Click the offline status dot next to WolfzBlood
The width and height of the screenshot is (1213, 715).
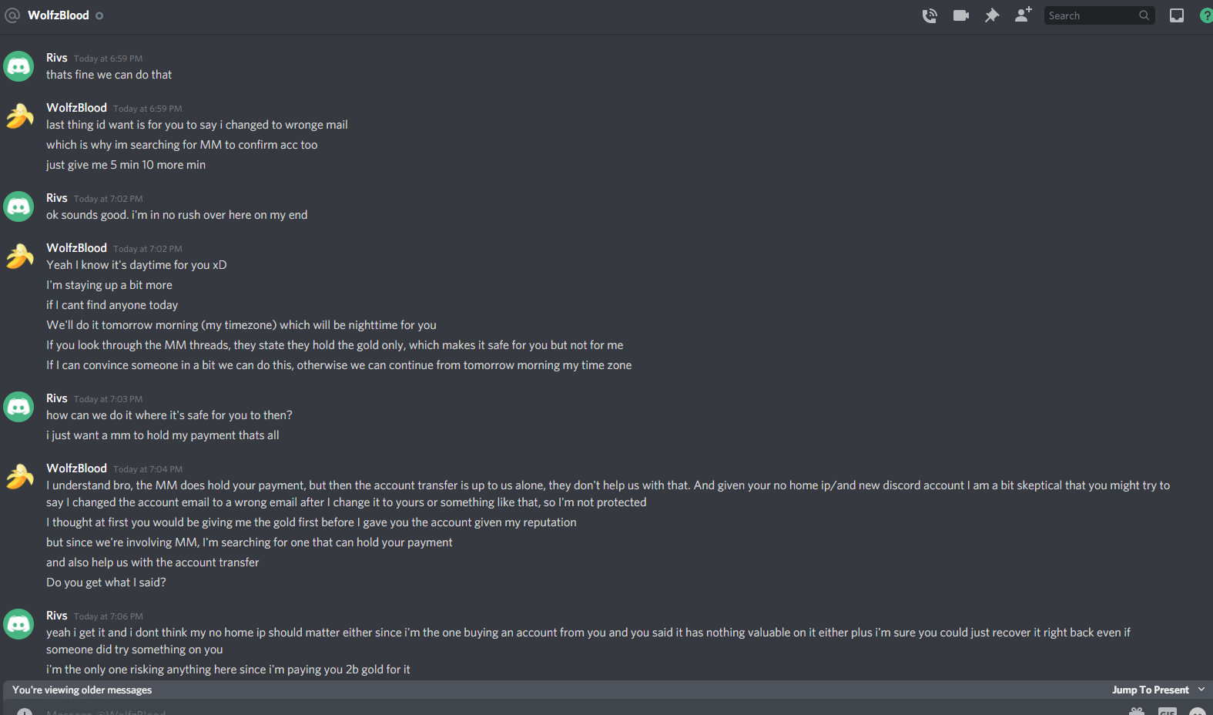click(x=99, y=15)
